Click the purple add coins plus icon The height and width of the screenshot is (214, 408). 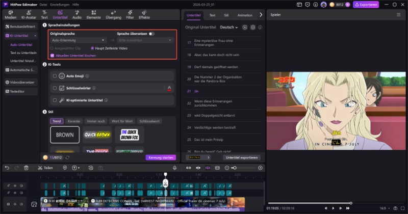[x=347, y=5]
